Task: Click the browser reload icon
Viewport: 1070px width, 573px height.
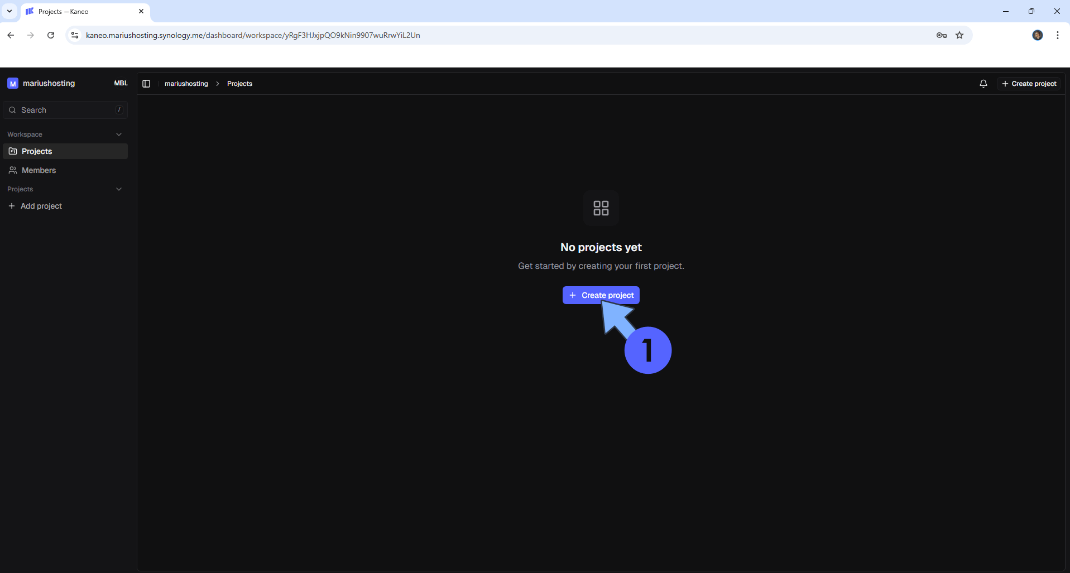Action: 51,35
